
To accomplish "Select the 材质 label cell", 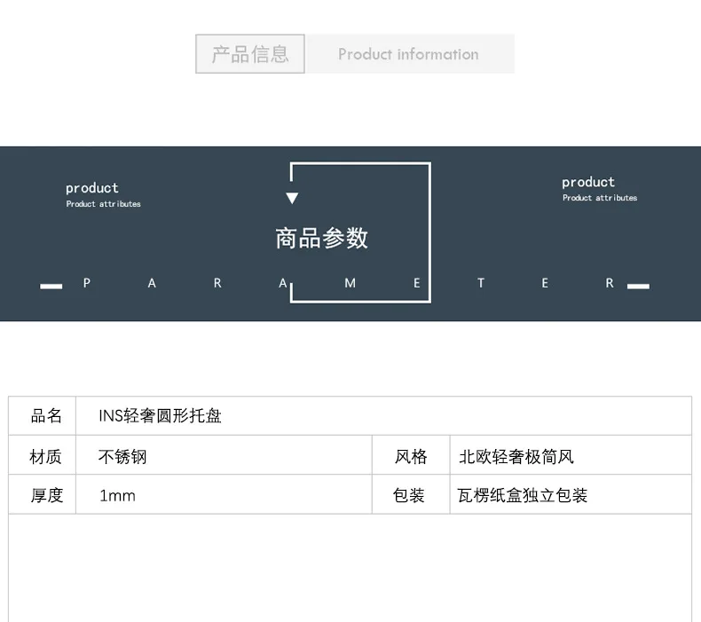I will click(43, 455).
